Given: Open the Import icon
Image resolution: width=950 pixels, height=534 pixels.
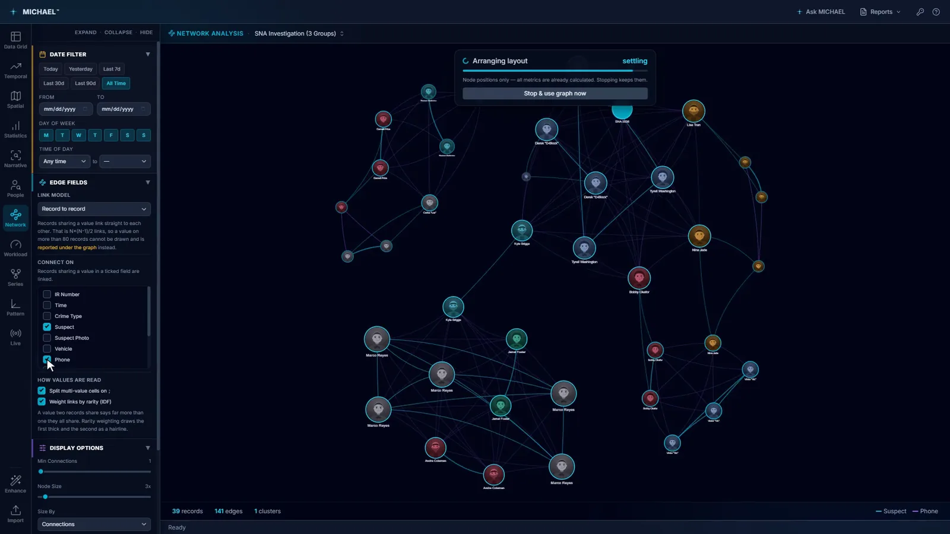Looking at the screenshot, I should coord(15,510).
